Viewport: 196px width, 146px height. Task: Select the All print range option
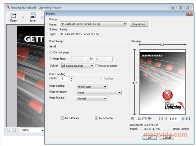[51, 46]
